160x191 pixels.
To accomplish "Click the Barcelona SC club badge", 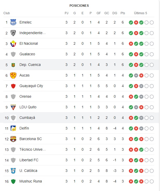I will point(13,139).
